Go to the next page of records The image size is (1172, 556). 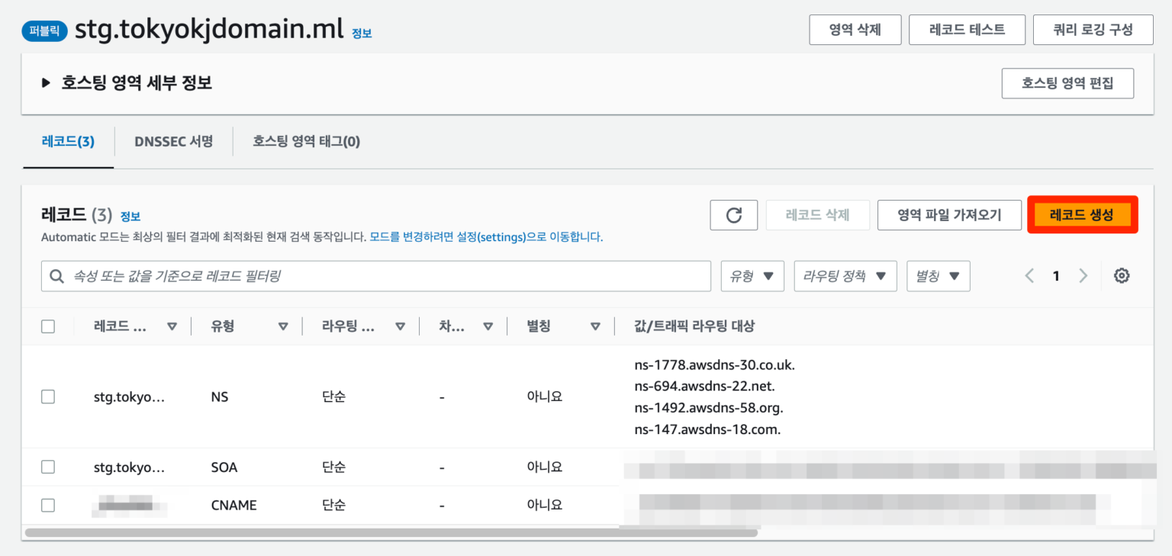tap(1083, 275)
